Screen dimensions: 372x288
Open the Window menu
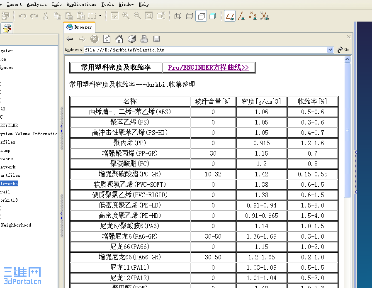click(x=126, y=4)
